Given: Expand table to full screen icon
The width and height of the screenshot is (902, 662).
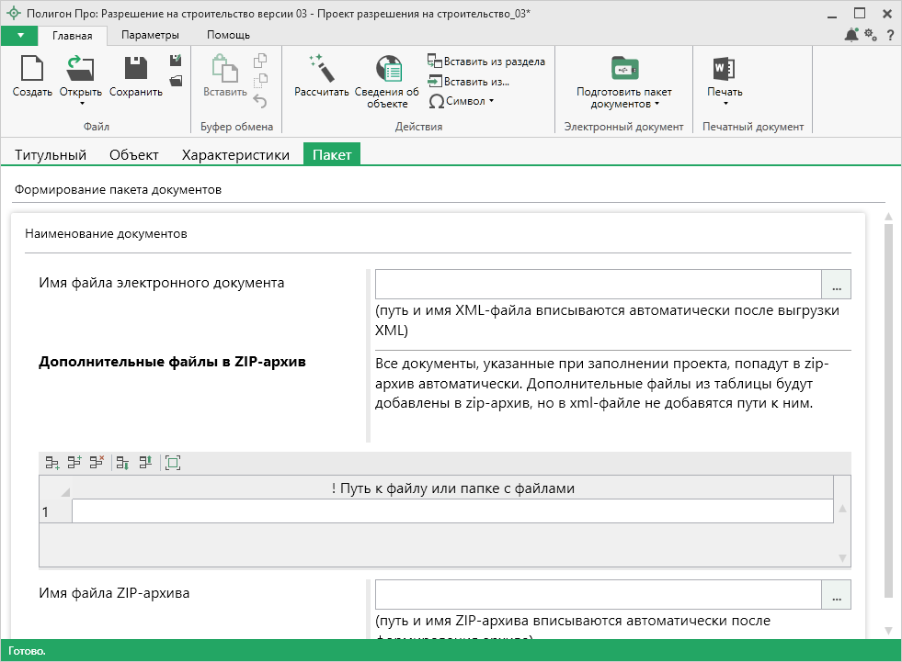Looking at the screenshot, I should tap(172, 463).
